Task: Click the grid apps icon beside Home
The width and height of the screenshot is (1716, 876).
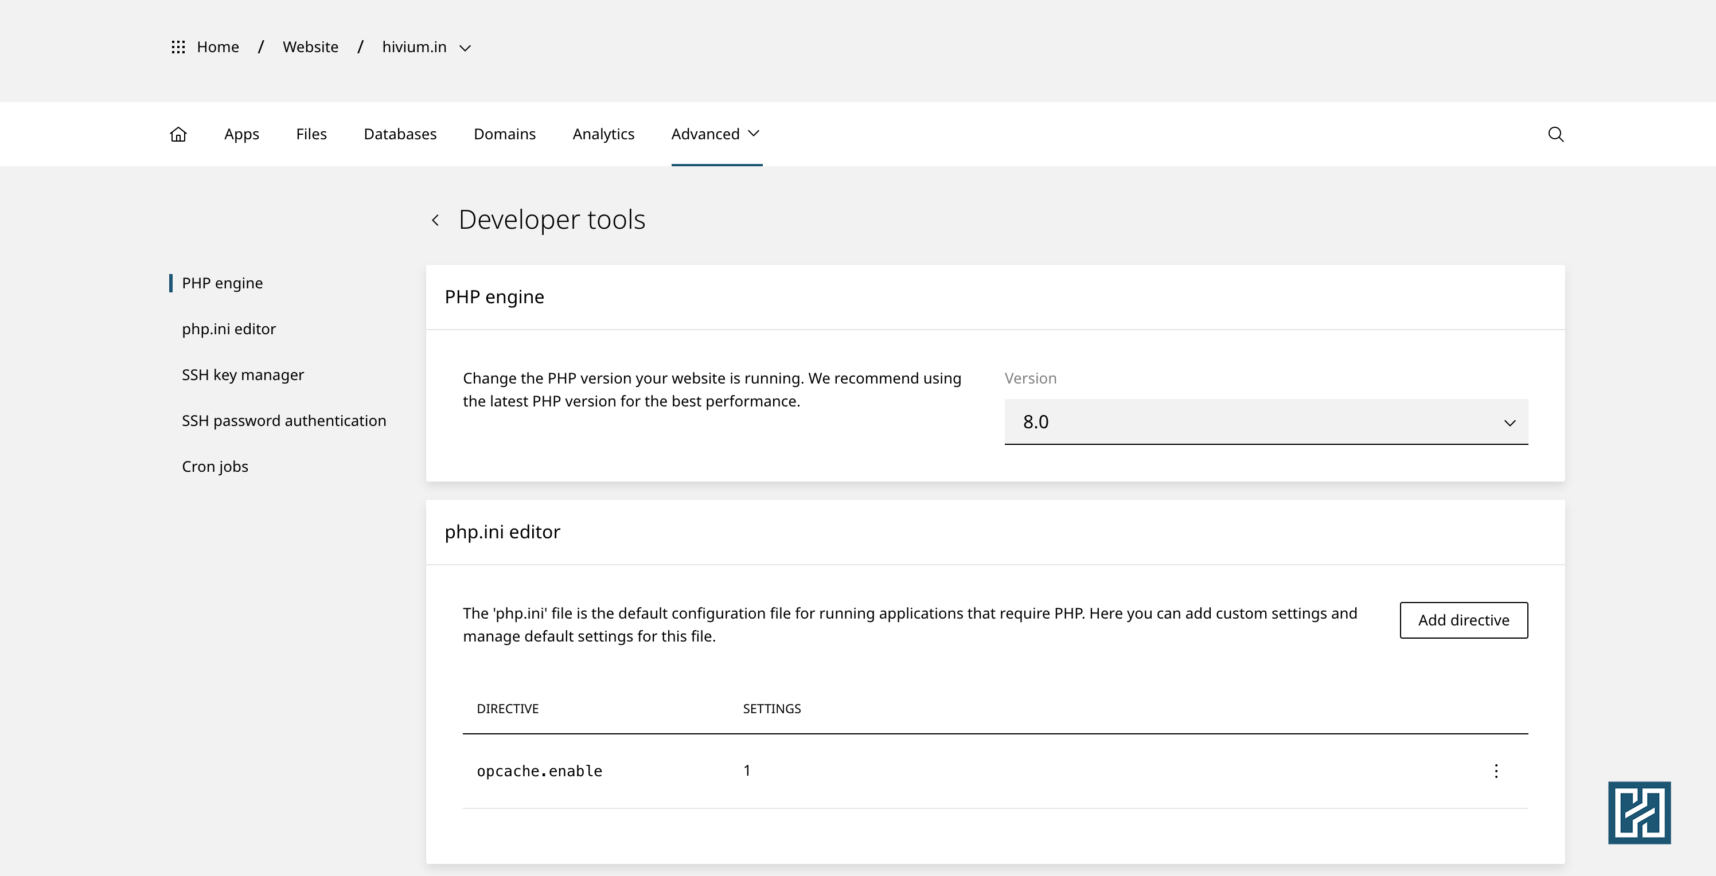Action: 178,47
